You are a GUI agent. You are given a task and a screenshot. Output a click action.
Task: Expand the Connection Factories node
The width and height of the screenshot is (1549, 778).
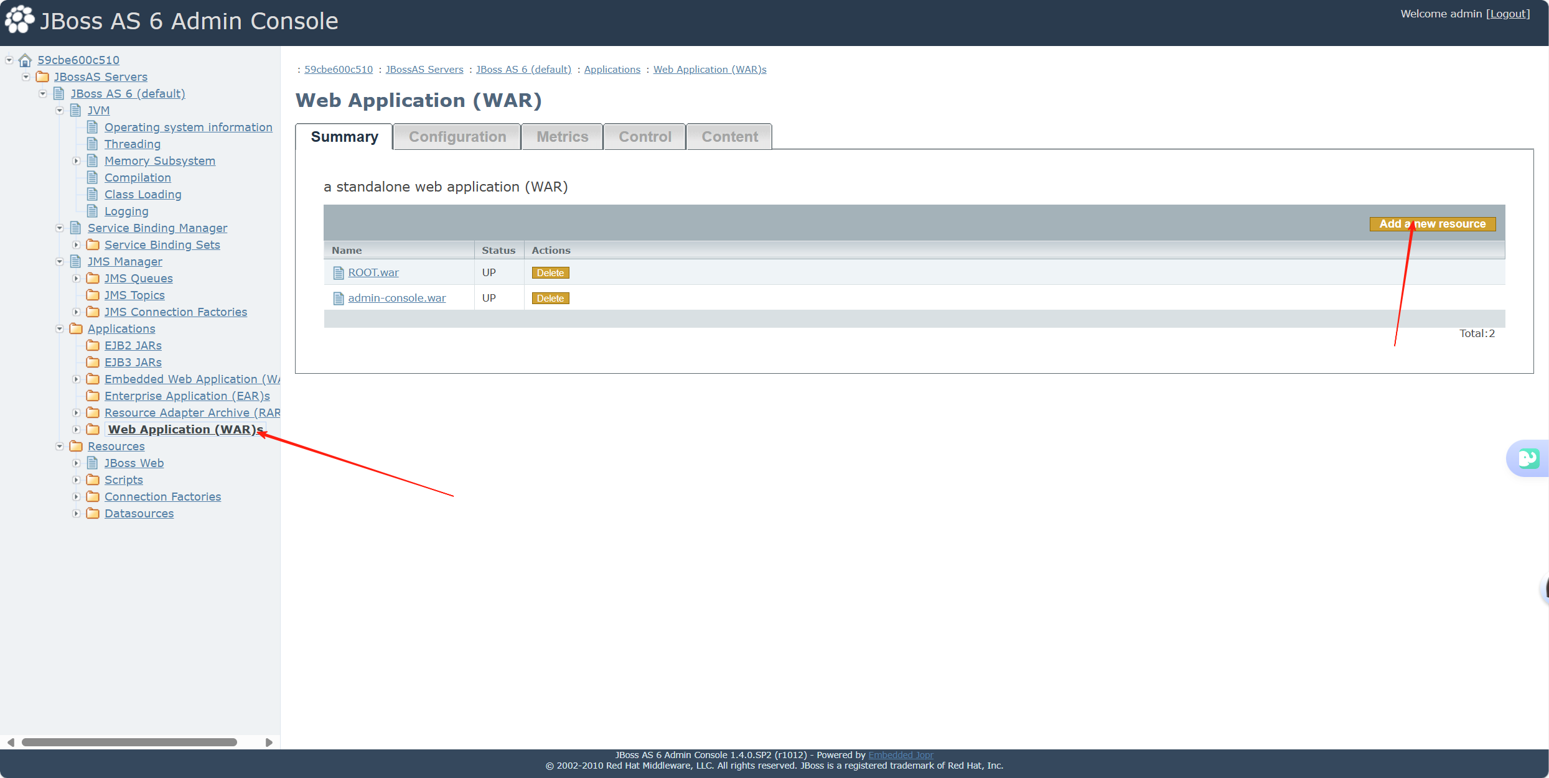pyautogui.click(x=76, y=497)
